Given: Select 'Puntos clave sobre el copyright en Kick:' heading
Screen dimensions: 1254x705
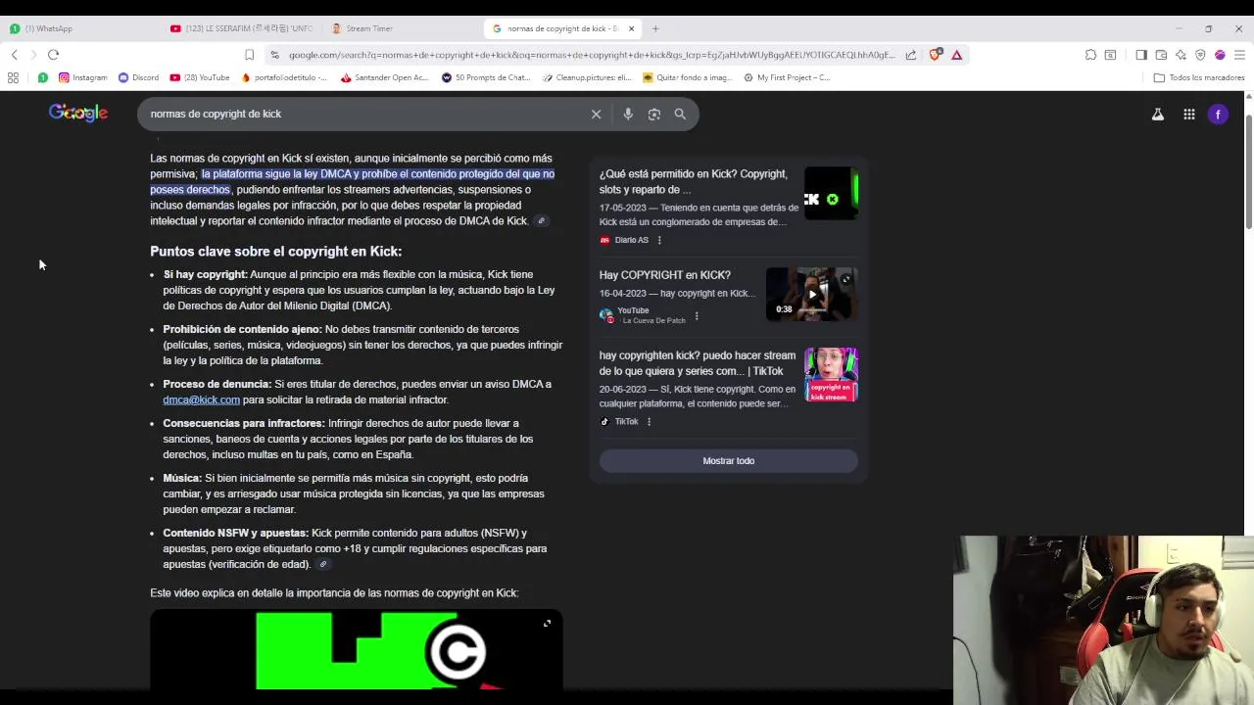Looking at the screenshot, I should 275,252.
